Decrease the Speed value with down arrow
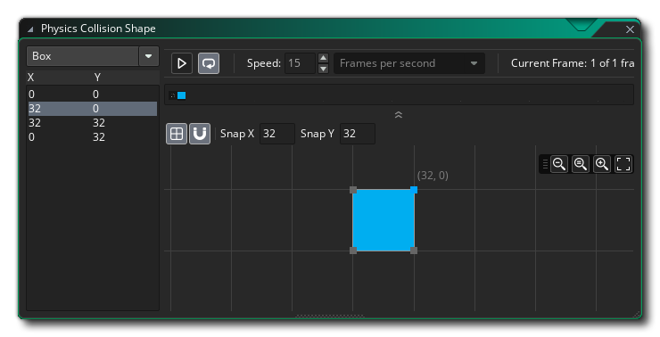Image resolution: width=660 pixels, height=337 pixels. pyautogui.click(x=323, y=69)
